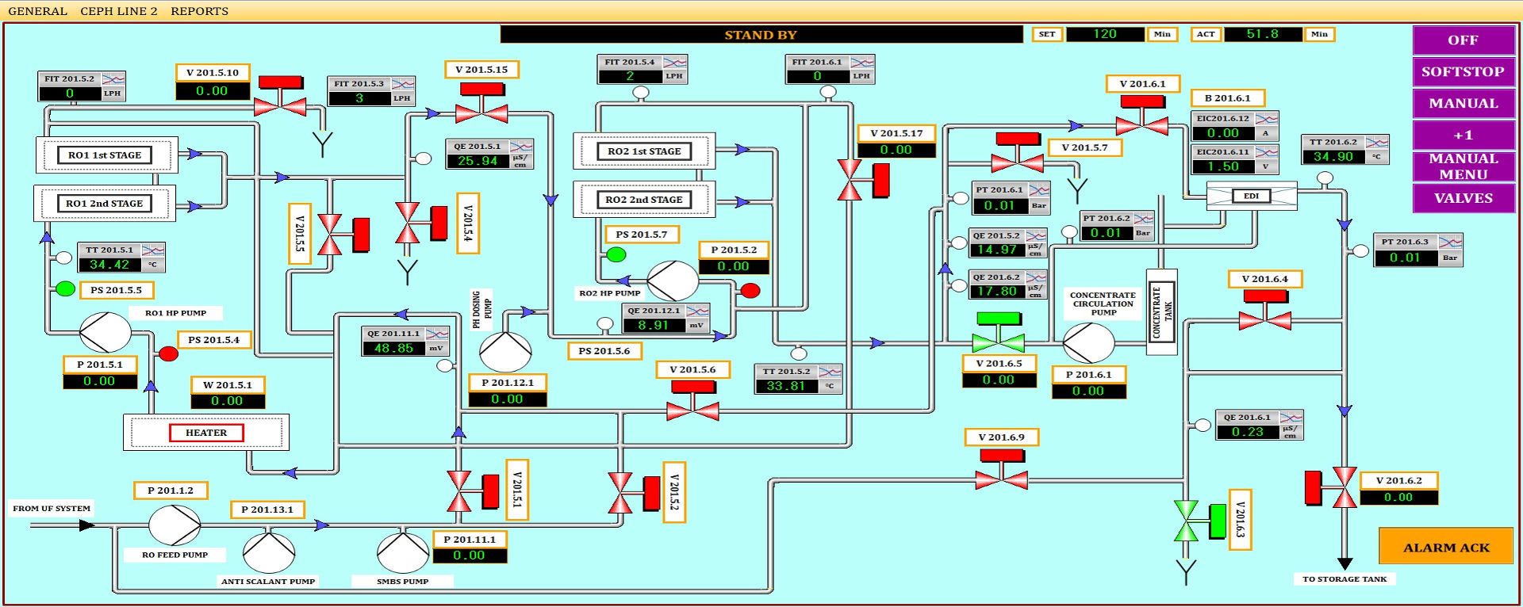
Task: Click the SMBS pump symbol
Action: click(403, 552)
